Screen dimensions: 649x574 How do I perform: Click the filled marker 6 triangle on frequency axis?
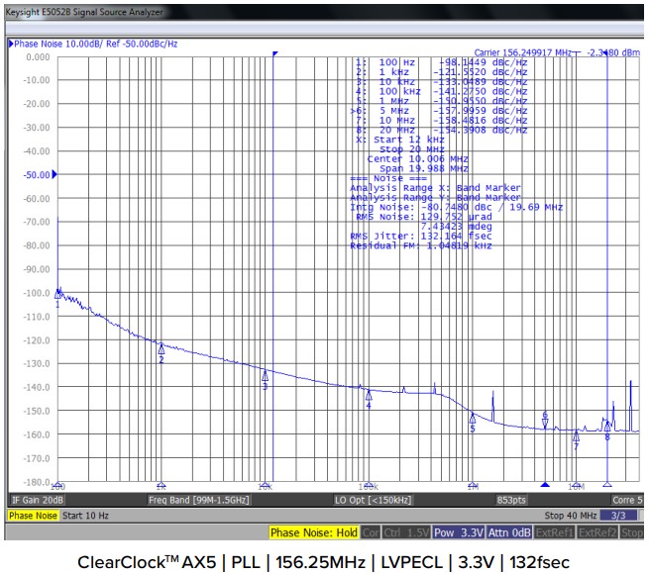(x=546, y=484)
